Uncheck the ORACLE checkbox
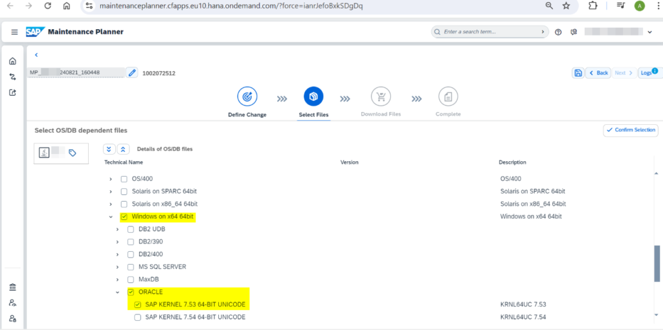Screen dimensions: 663x330 131,292
